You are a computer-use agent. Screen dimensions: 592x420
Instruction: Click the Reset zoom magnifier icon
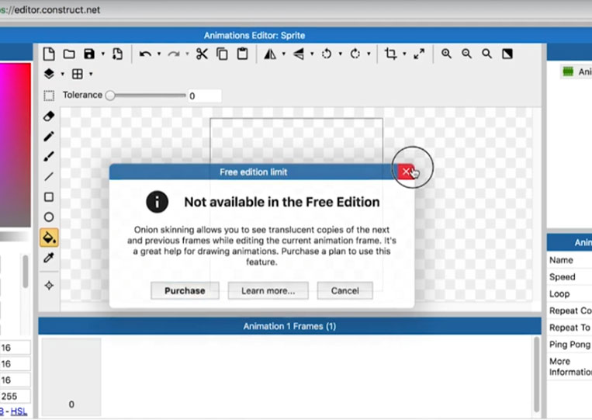[x=487, y=54]
